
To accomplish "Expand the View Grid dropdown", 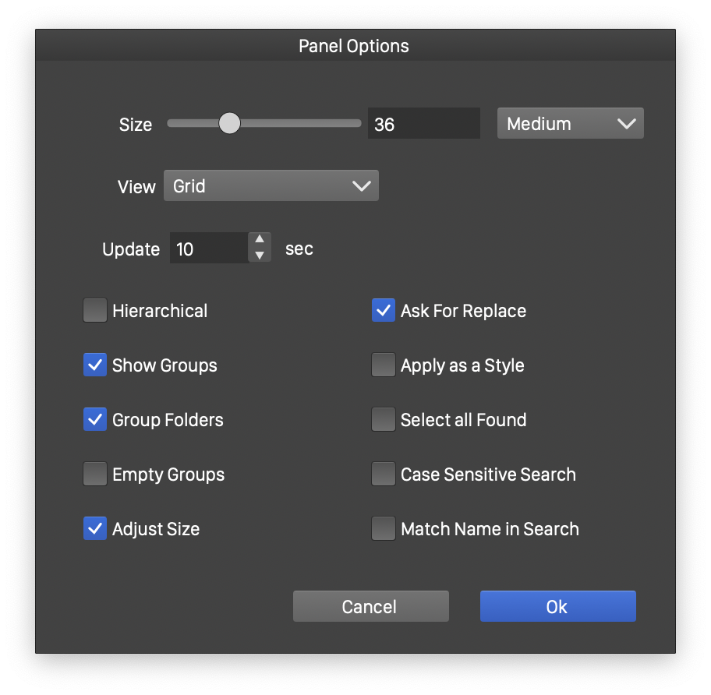I will 271,186.
